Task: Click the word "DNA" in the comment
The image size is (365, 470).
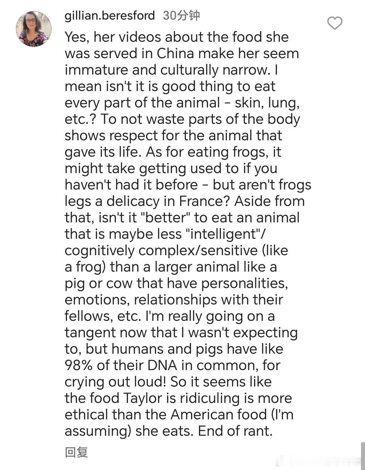Action: coord(162,365)
